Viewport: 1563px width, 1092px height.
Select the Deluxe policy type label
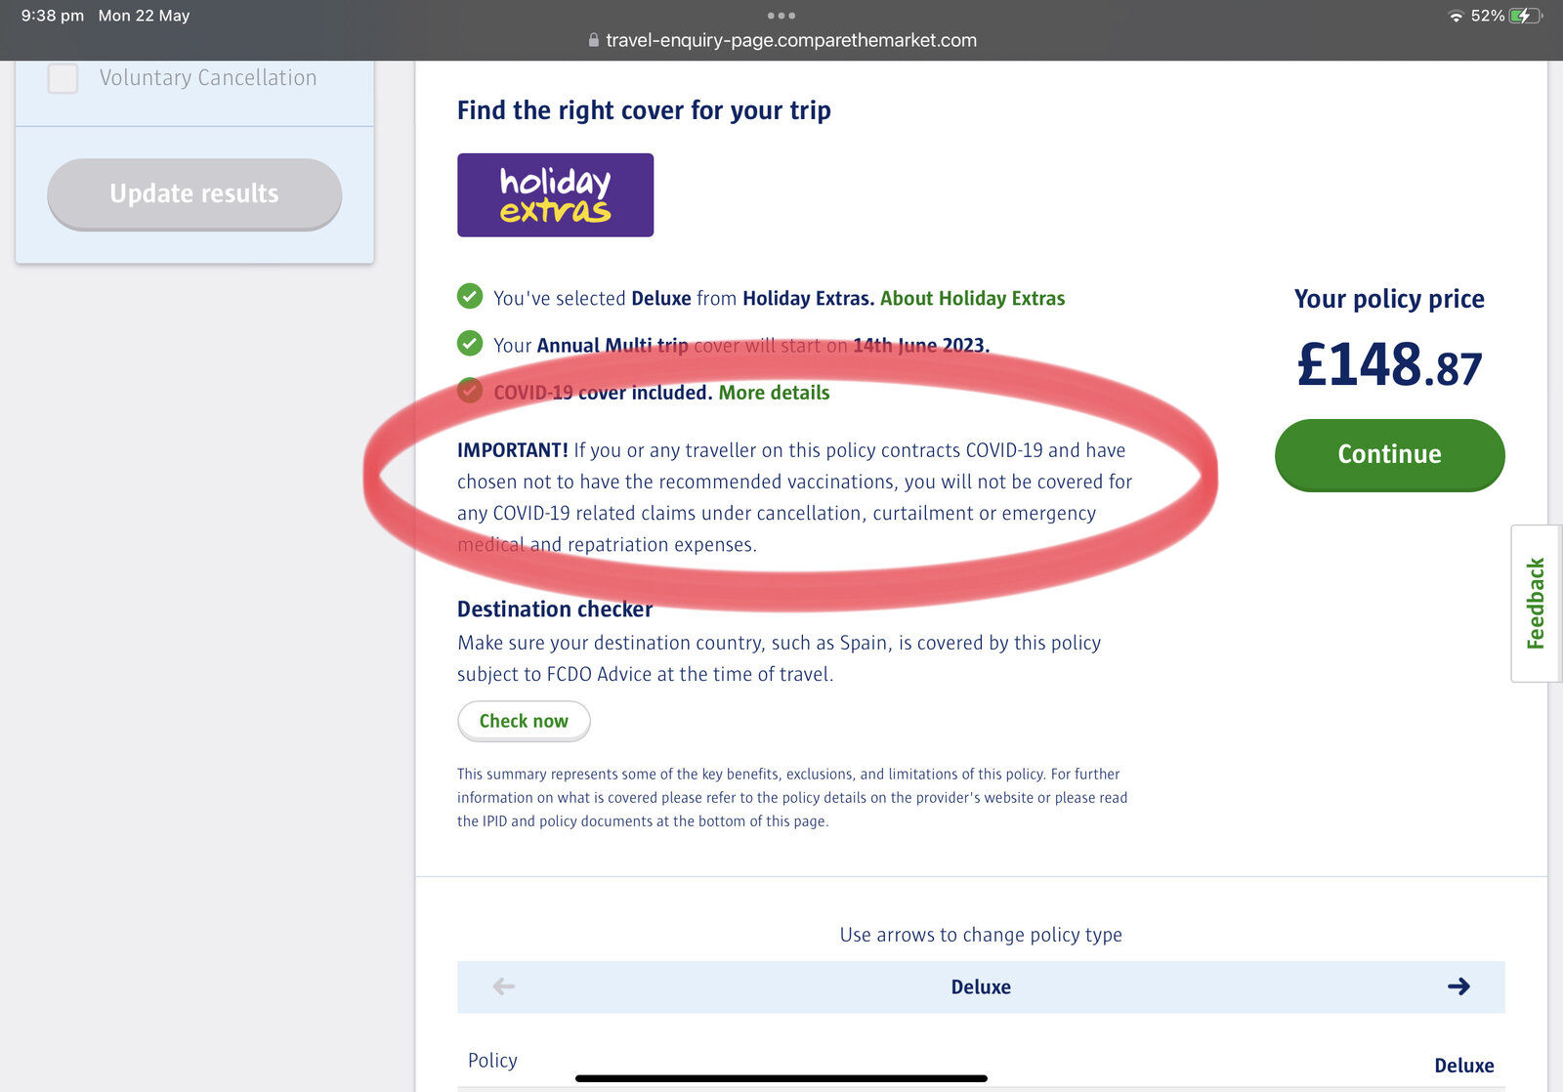(x=981, y=987)
